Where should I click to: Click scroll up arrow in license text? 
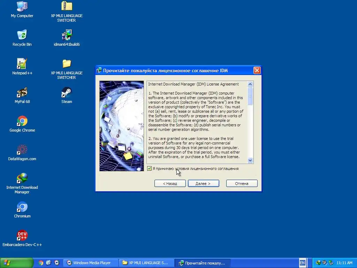pos(250,84)
